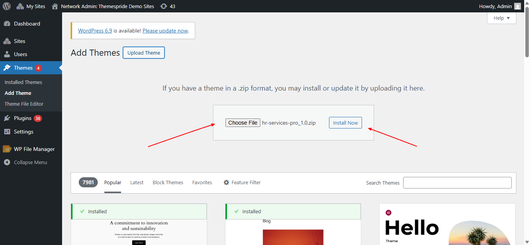The height and width of the screenshot is (245, 530).
Task: Click inside the Search Themes field
Action: click(x=457, y=182)
